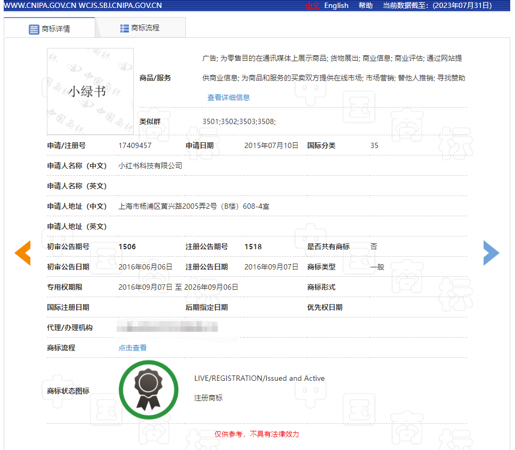The image size is (515, 450).
Task: Select the 否 shared trademark value
Action: pyautogui.click(x=374, y=247)
